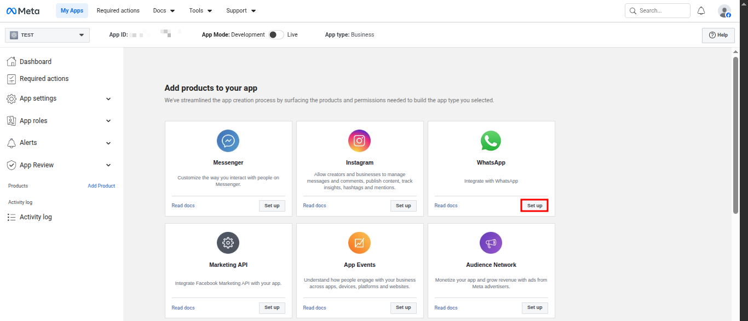Click the Meta logo
This screenshot has width=748, height=321.
[23, 11]
